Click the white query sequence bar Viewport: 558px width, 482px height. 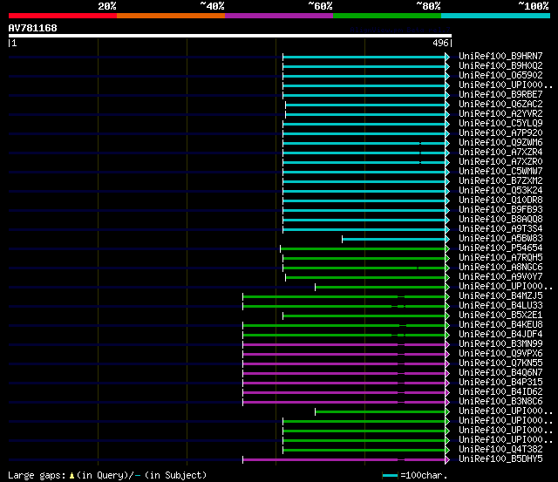(230, 36)
